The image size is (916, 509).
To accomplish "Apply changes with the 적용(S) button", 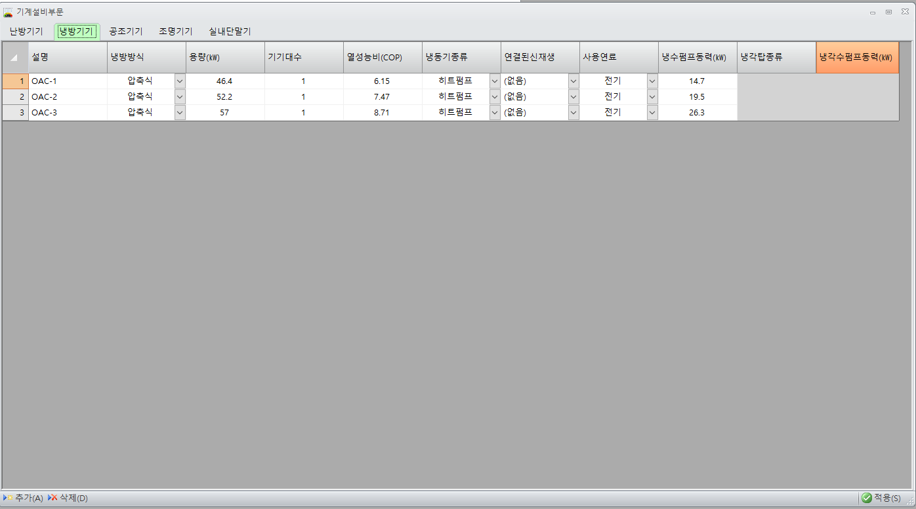I will pos(881,498).
